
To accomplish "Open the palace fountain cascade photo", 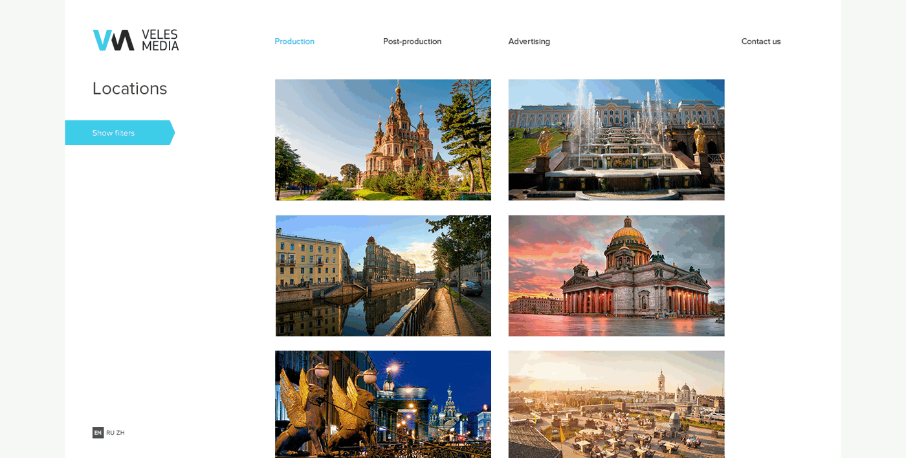I will coord(616,140).
